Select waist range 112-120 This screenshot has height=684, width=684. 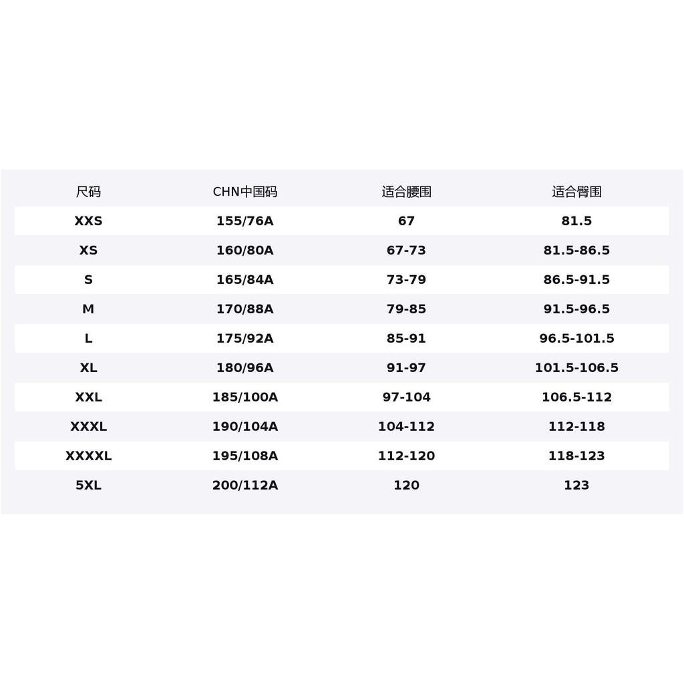click(x=406, y=456)
